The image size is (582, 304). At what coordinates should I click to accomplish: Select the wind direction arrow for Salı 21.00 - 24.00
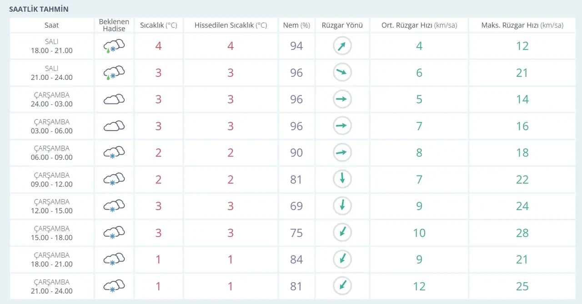[x=342, y=73]
